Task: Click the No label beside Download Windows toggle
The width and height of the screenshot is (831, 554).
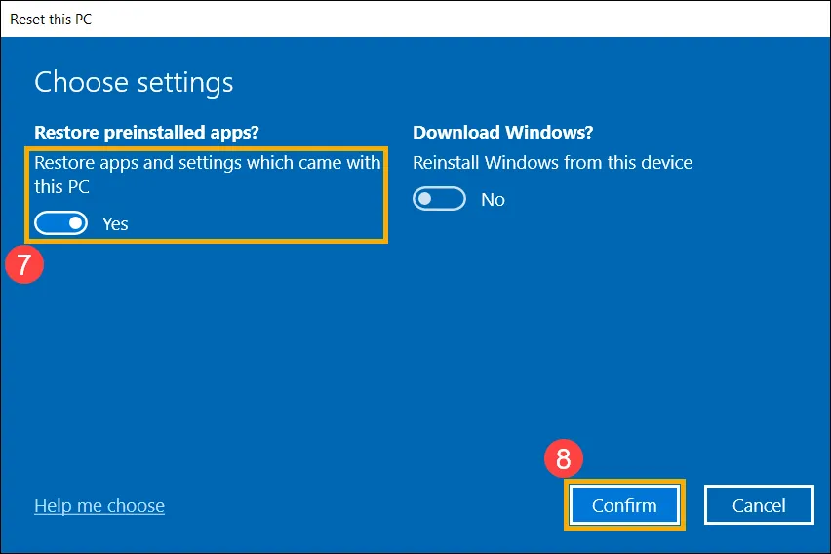Action: pyautogui.click(x=493, y=199)
